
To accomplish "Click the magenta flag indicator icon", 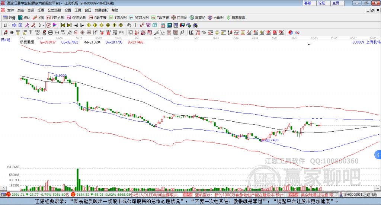I will coord(55,25).
